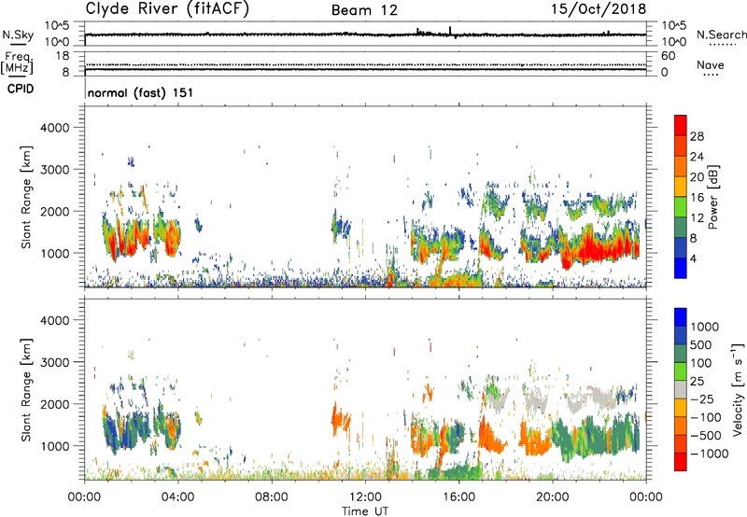
Task: Click the 'CPID' label
Action: click(x=21, y=89)
